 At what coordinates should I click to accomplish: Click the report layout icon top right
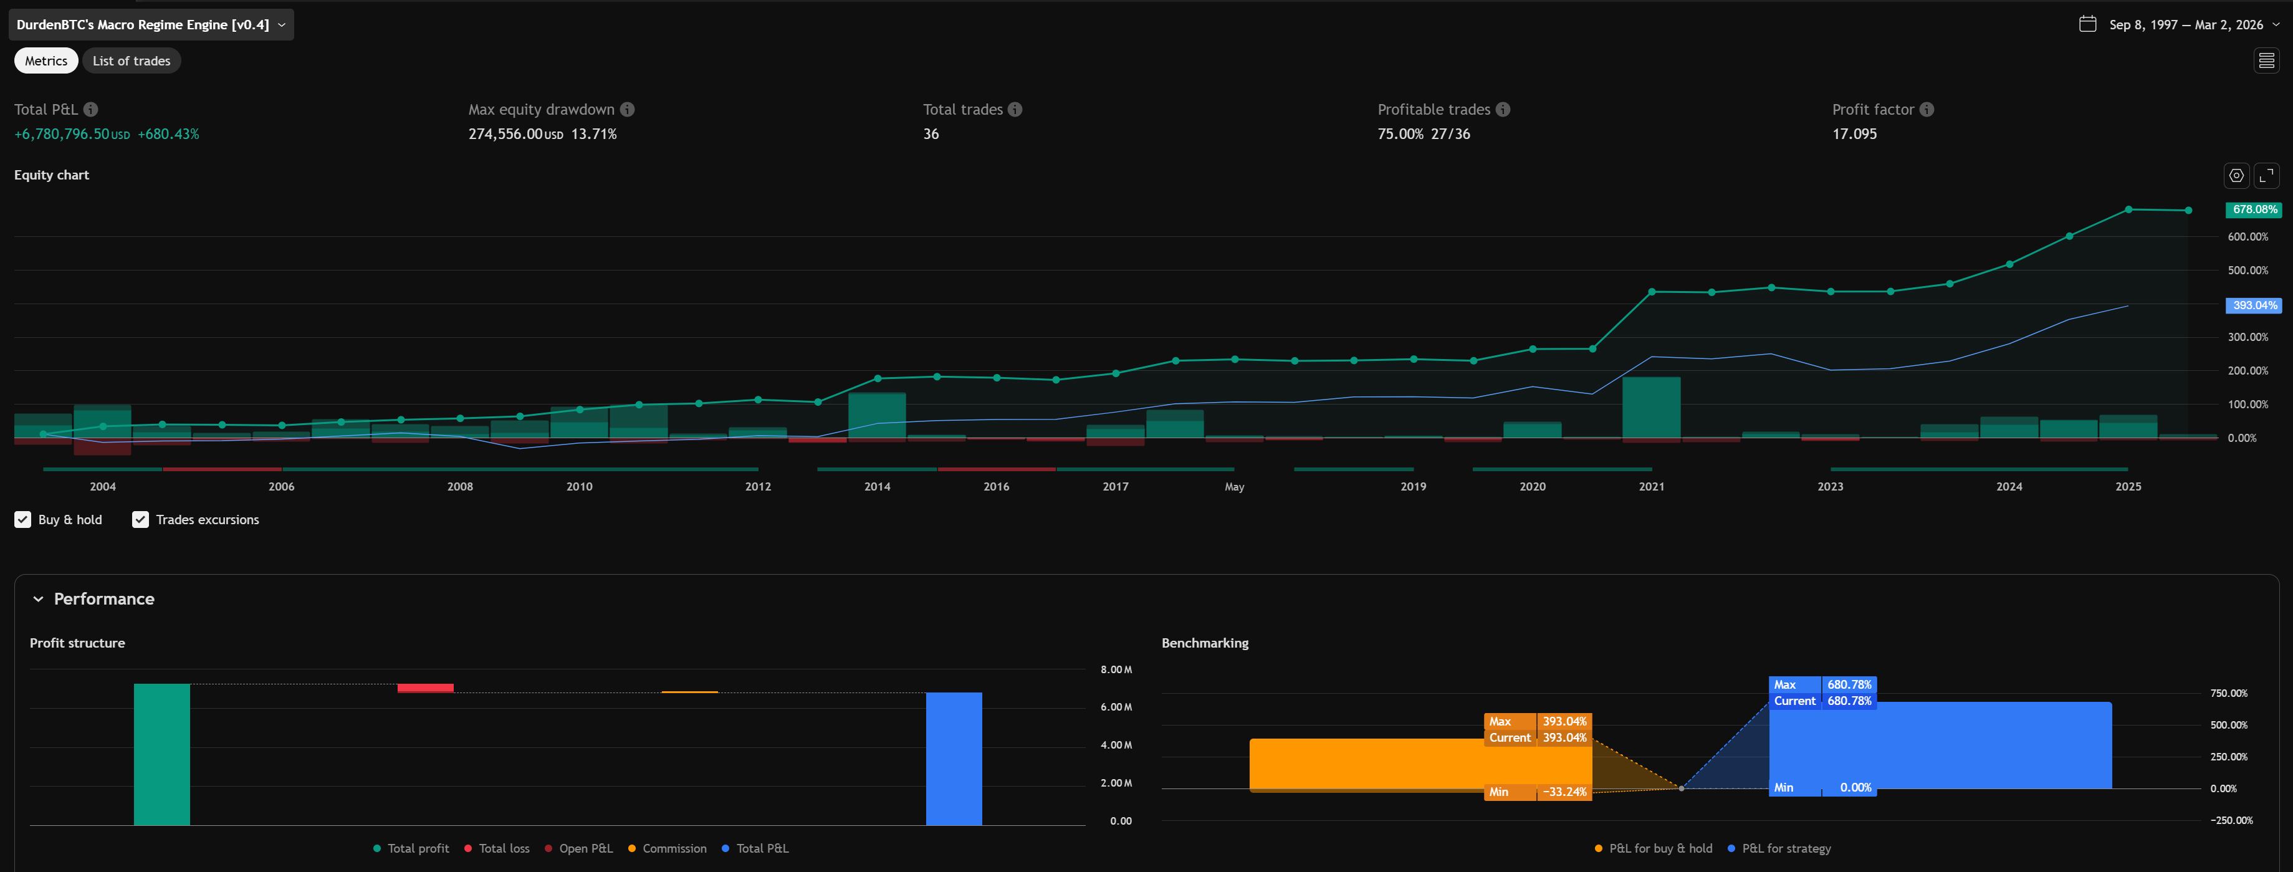(x=2266, y=60)
